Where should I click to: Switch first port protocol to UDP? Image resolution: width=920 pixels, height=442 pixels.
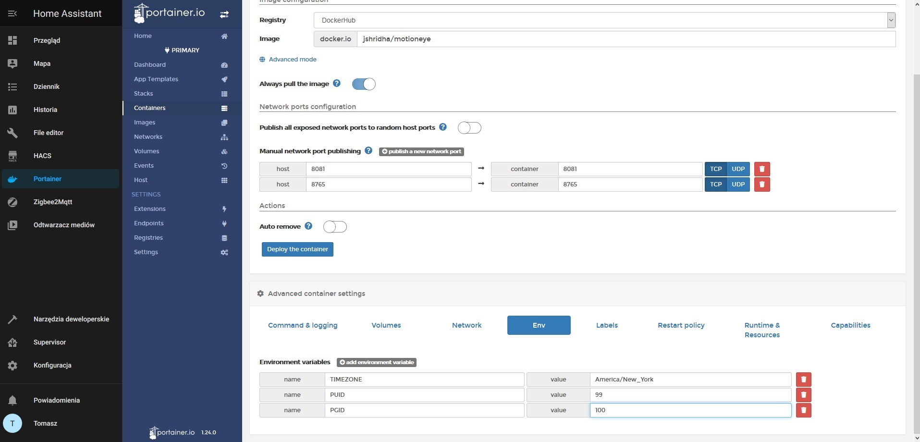pyautogui.click(x=738, y=169)
